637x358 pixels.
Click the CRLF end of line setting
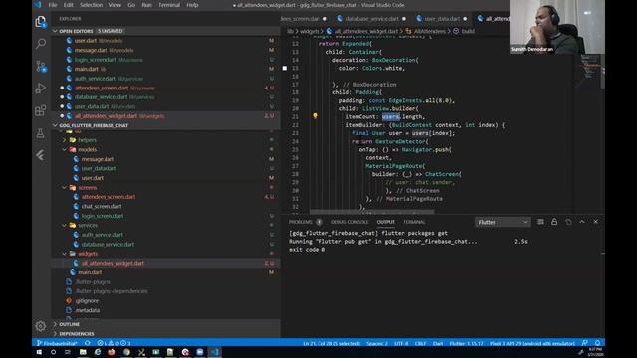[420, 343]
